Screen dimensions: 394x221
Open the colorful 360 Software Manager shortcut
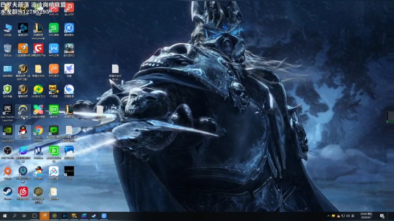pyautogui.click(x=38, y=112)
